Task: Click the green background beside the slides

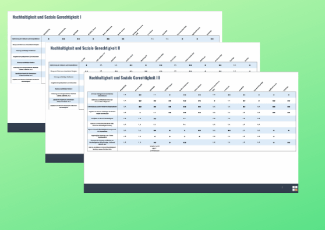Action: click(311, 124)
